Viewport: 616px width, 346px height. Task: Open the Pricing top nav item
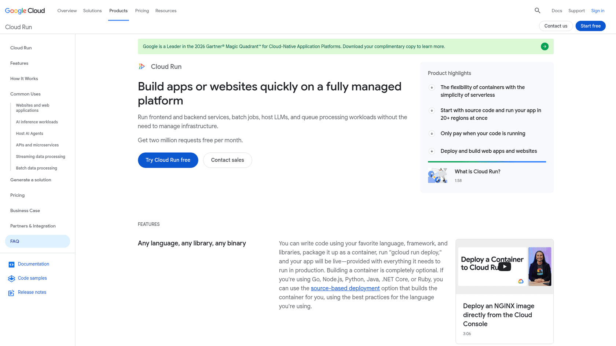coord(142,11)
